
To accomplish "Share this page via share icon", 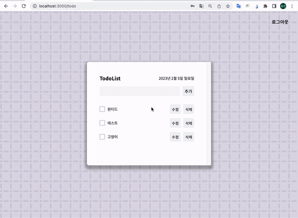I will (219, 6).
